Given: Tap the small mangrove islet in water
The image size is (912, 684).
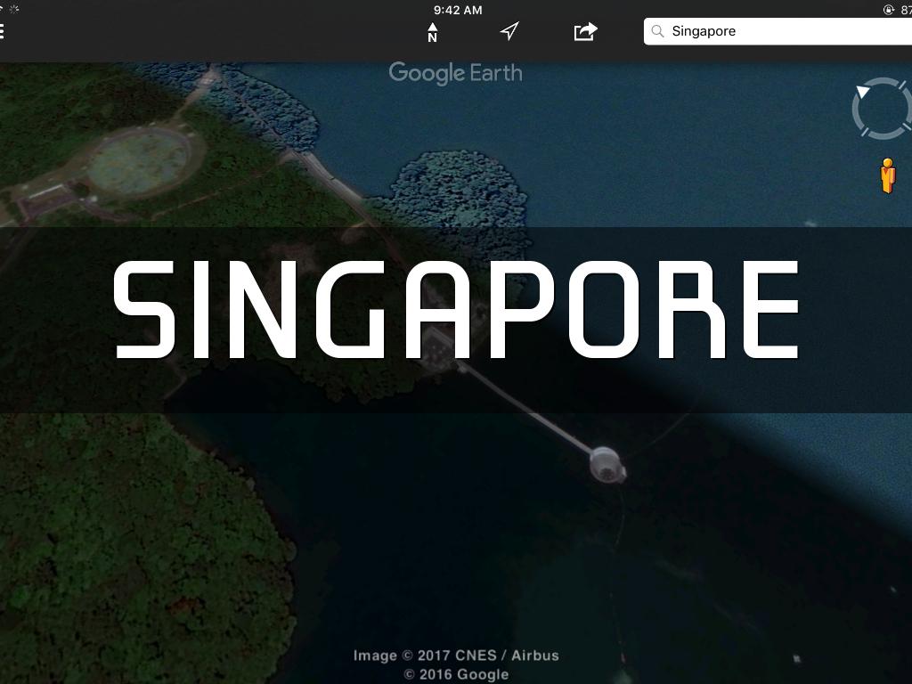Looking at the screenshot, I should [458, 185].
